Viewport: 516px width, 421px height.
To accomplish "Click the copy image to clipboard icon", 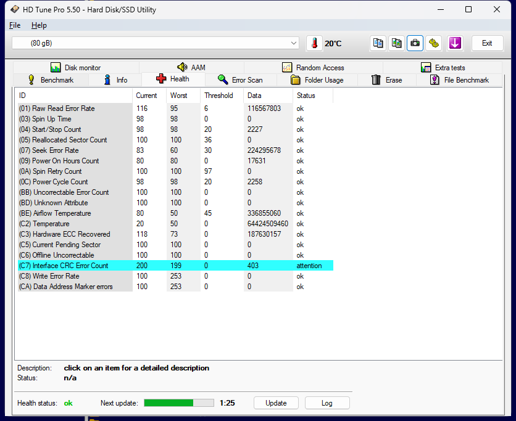I will tap(396, 43).
